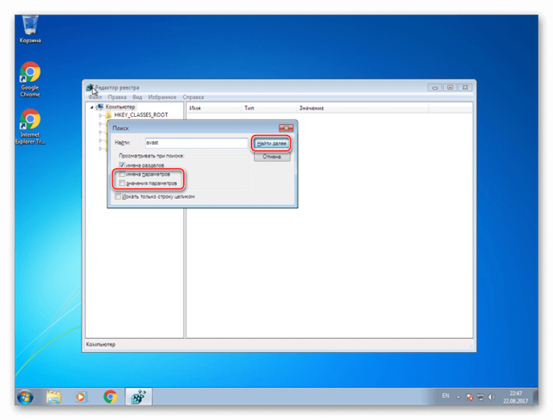
Task: Collapse the Компьютер tree node
Action: (92, 107)
